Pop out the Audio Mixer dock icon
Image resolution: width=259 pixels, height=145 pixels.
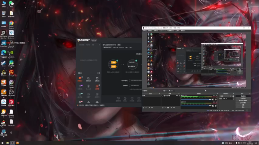point(217,94)
